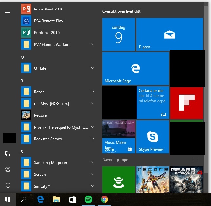This screenshot has width=211, height=206.
Task: Expand the Screen+ folder chevron
Action: (93, 174)
